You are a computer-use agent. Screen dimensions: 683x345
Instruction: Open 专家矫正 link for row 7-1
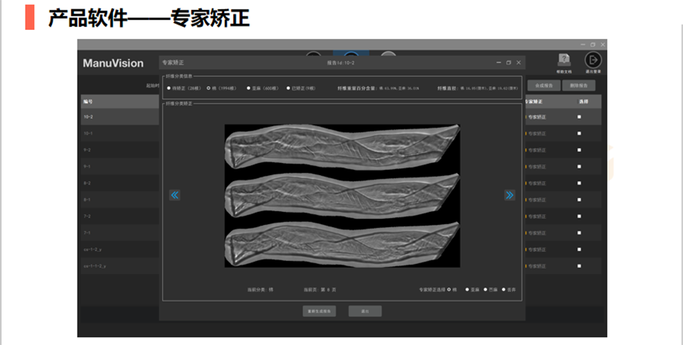click(x=536, y=233)
